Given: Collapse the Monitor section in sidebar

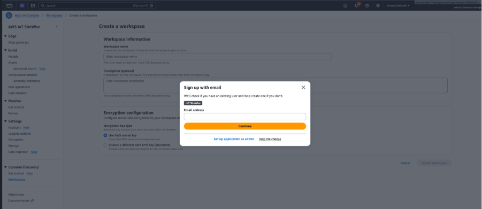Looking at the screenshot, I should (5, 101).
